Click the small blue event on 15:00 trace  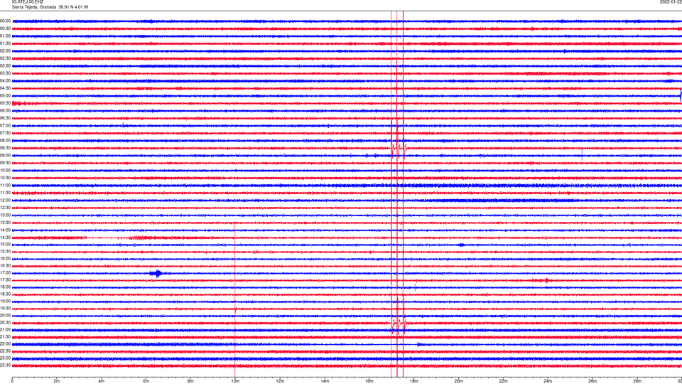pyautogui.click(x=462, y=245)
